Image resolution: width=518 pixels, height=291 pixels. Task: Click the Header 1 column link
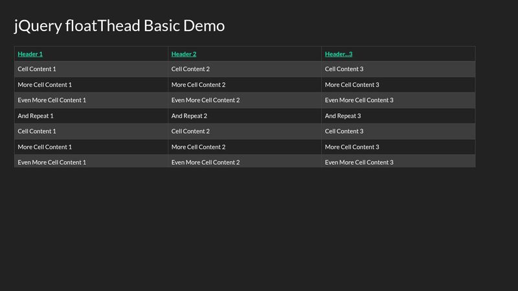[30, 54]
